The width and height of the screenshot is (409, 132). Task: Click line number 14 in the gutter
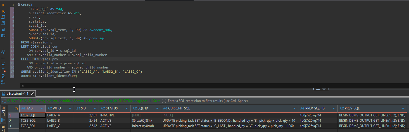coord(12,59)
